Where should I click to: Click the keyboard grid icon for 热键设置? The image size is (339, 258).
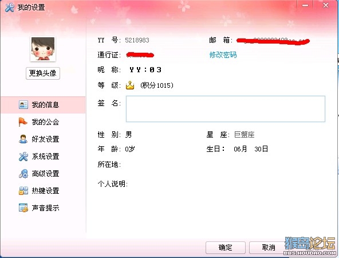coord(23,191)
